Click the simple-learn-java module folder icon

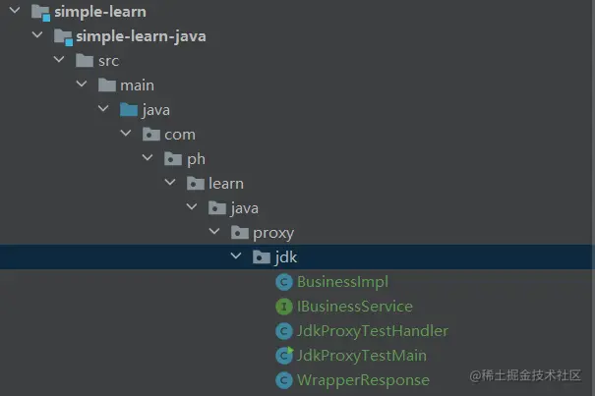(63, 37)
